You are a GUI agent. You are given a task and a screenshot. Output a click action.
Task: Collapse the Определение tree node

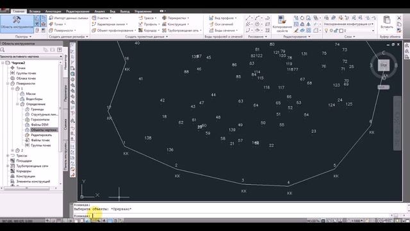point(17,104)
